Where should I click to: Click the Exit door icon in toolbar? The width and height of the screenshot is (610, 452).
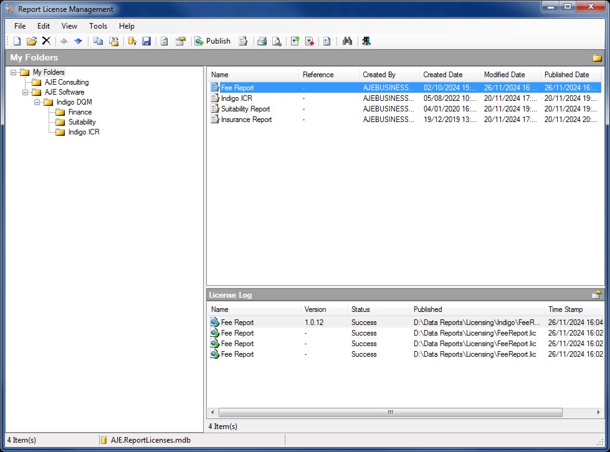(x=366, y=41)
